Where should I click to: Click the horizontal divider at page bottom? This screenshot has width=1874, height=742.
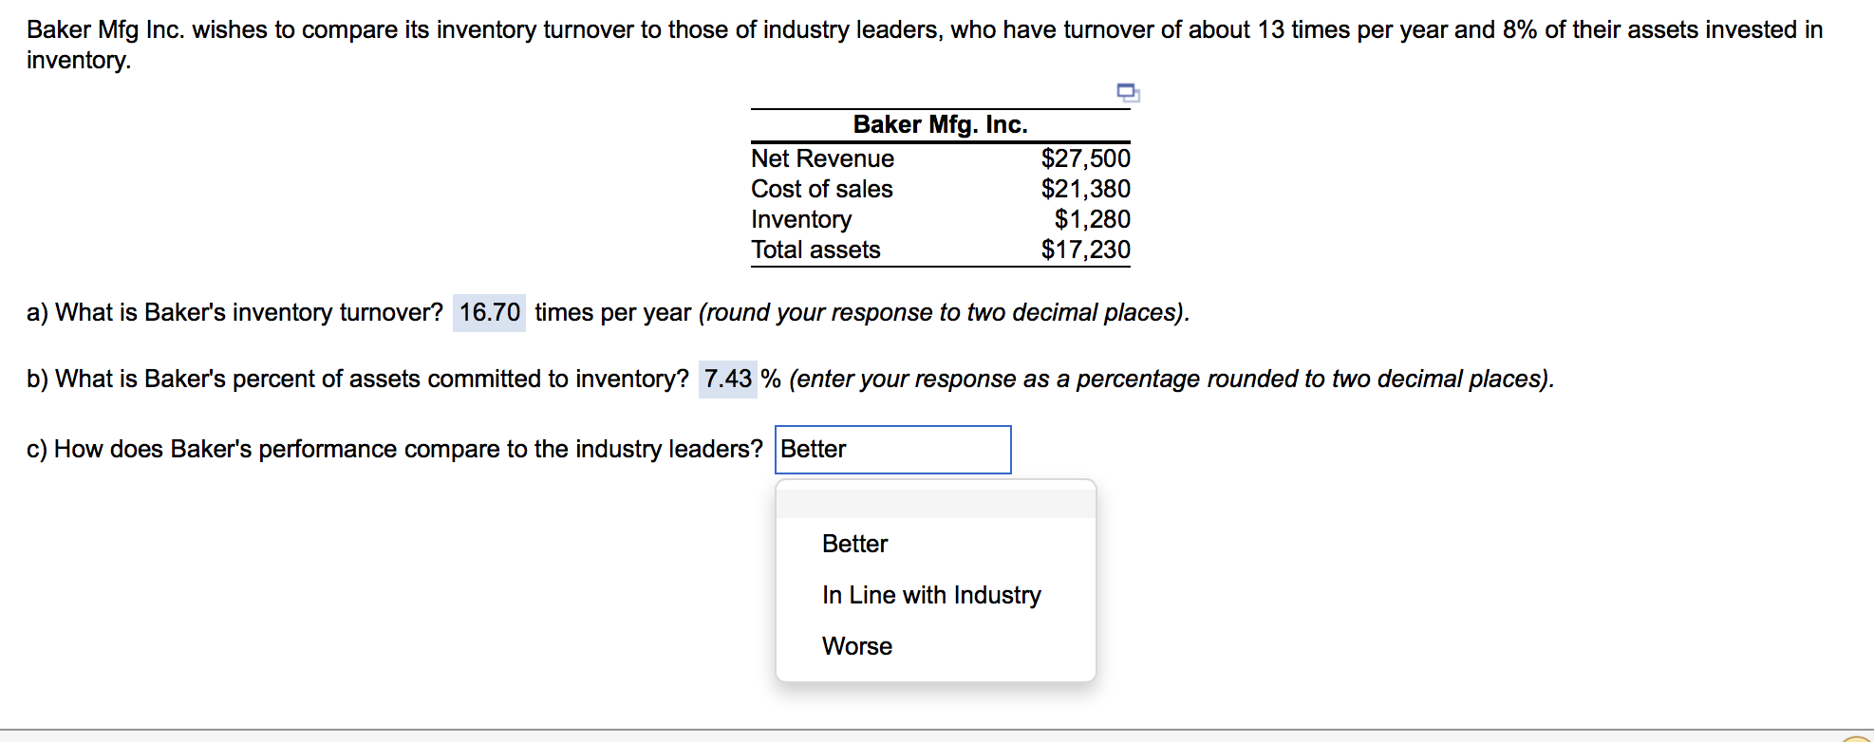[x=937, y=731]
